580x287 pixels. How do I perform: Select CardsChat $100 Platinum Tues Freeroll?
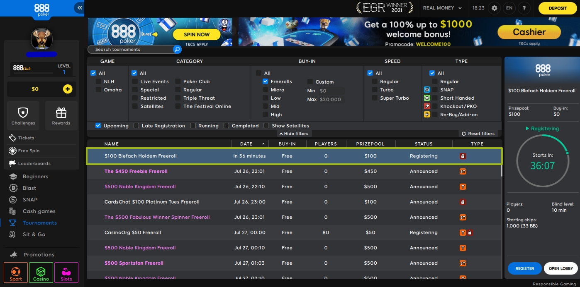(x=294, y=202)
